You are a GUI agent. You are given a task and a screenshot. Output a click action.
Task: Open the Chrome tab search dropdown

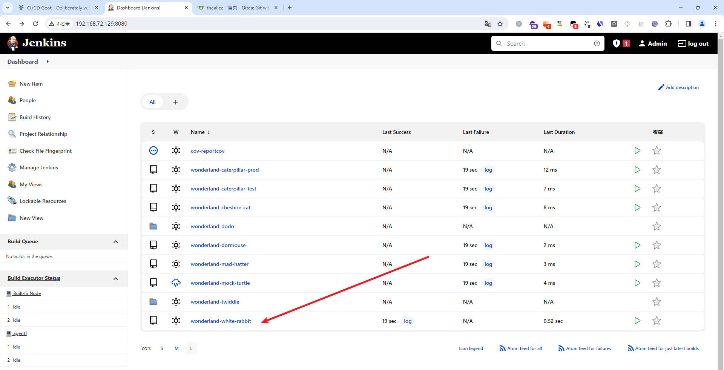coord(7,8)
